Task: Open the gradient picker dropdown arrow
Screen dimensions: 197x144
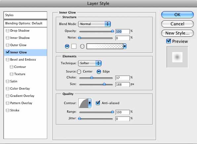Action: [x=125, y=46]
